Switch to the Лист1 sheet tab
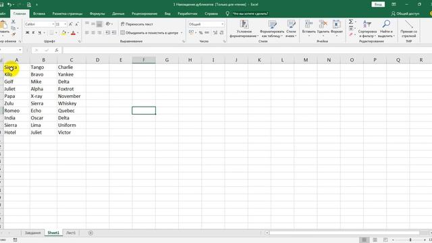 (71, 233)
